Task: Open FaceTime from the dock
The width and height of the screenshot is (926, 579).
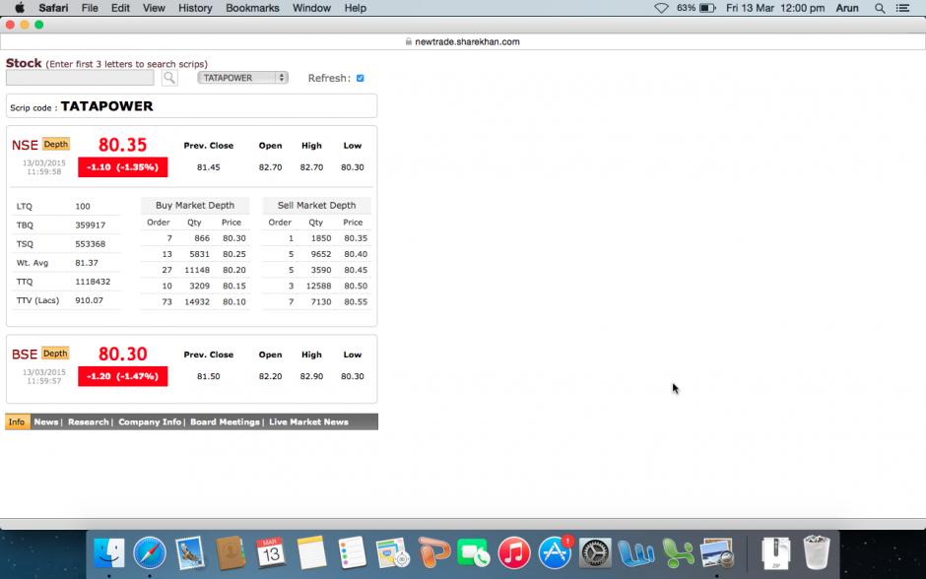Action: click(474, 553)
